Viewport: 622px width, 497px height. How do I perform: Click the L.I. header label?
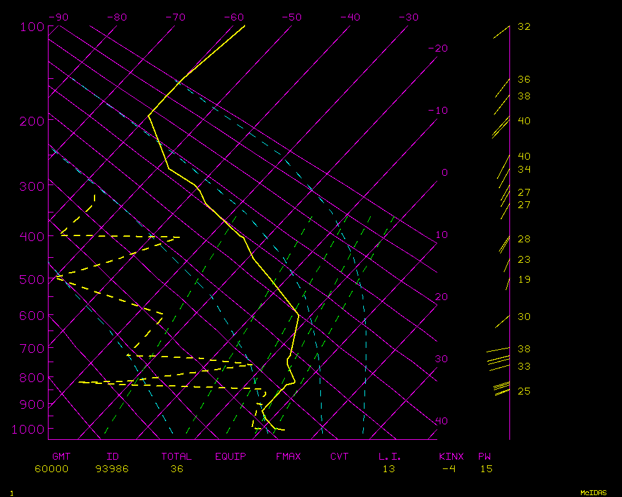point(390,457)
